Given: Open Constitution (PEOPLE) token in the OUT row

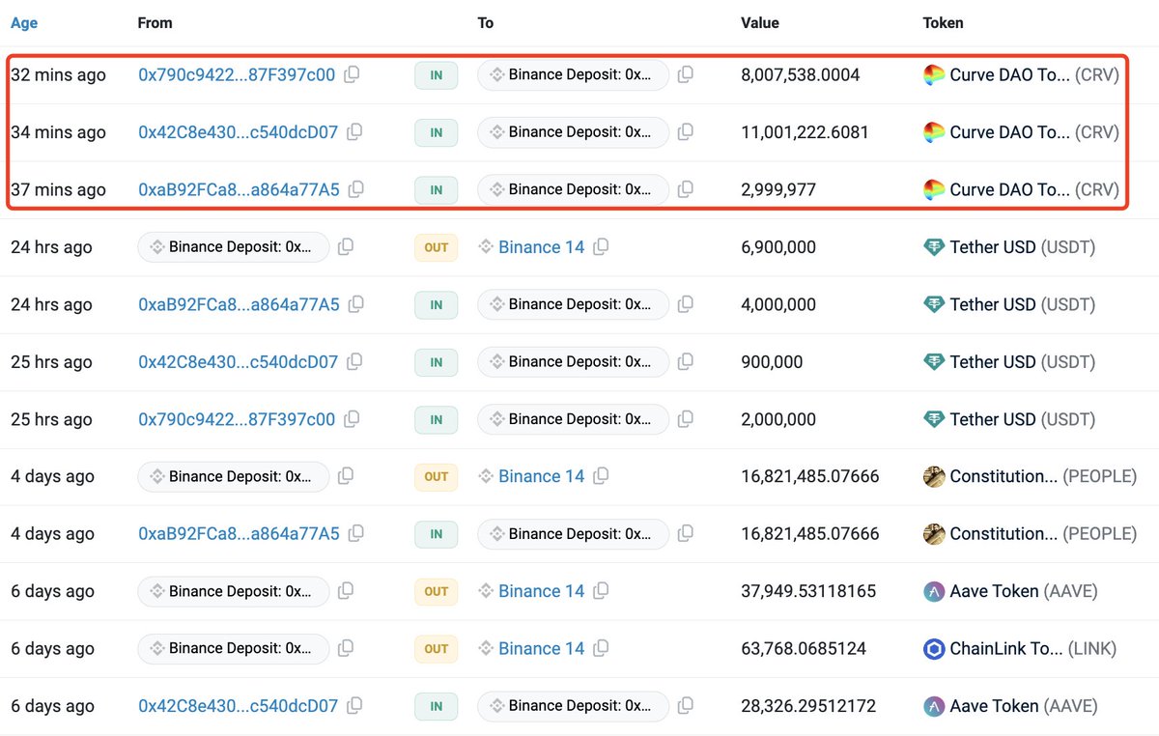Looking at the screenshot, I should coord(1004,476).
